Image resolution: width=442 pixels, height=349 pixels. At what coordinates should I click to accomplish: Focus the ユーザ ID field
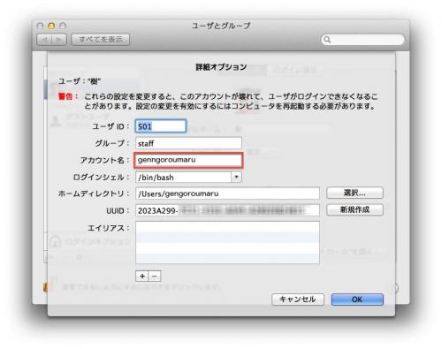[x=161, y=126]
